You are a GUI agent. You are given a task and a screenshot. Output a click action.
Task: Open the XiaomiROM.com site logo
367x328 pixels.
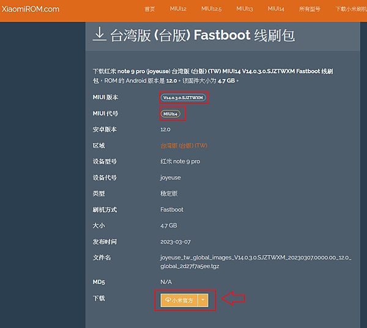pos(31,9)
